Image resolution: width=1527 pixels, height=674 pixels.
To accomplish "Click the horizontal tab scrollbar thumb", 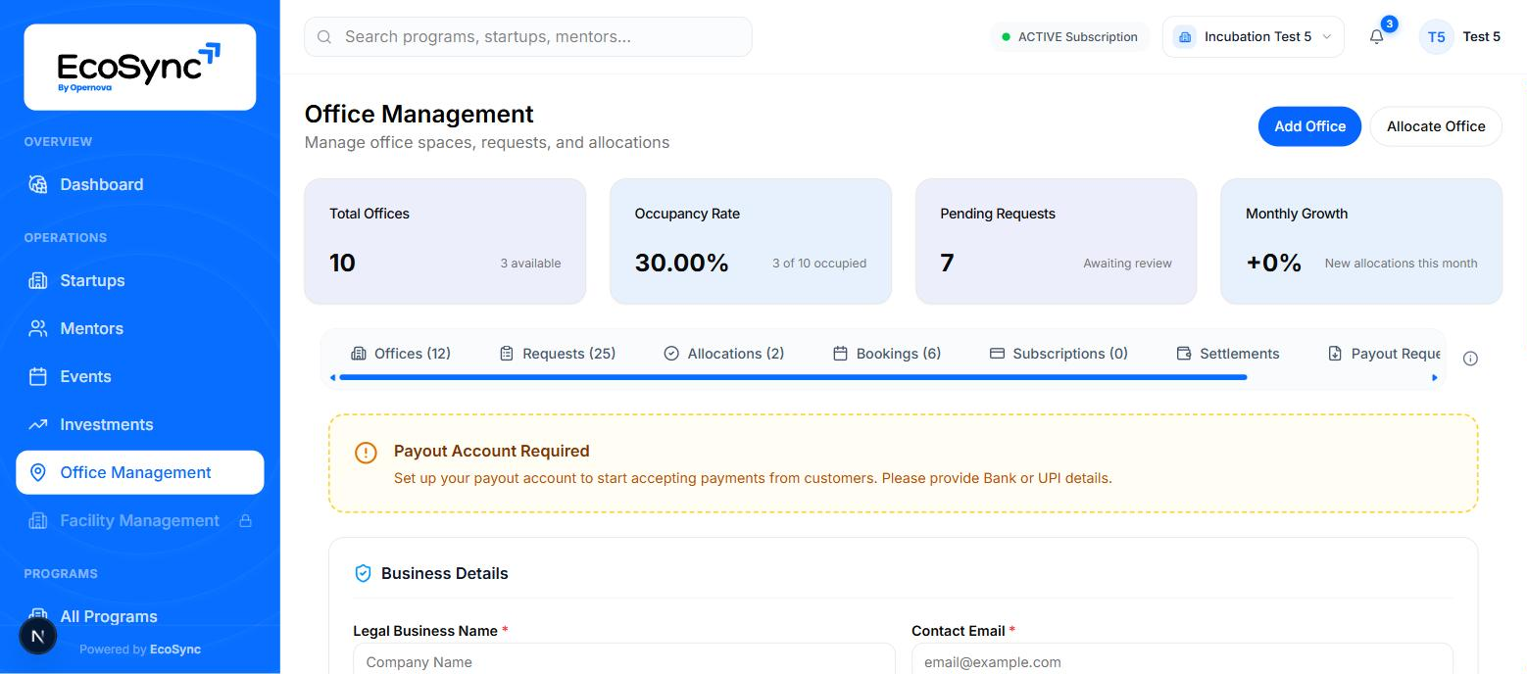I will click(793, 377).
